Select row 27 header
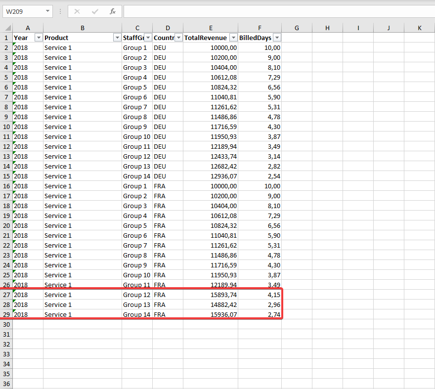This screenshot has width=435, height=389. click(x=6, y=295)
